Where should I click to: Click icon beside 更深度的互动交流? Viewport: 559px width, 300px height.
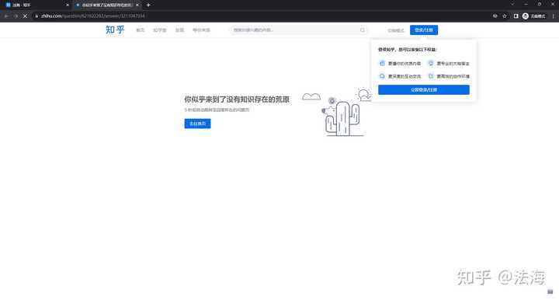pyautogui.click(x=382, y=76)
